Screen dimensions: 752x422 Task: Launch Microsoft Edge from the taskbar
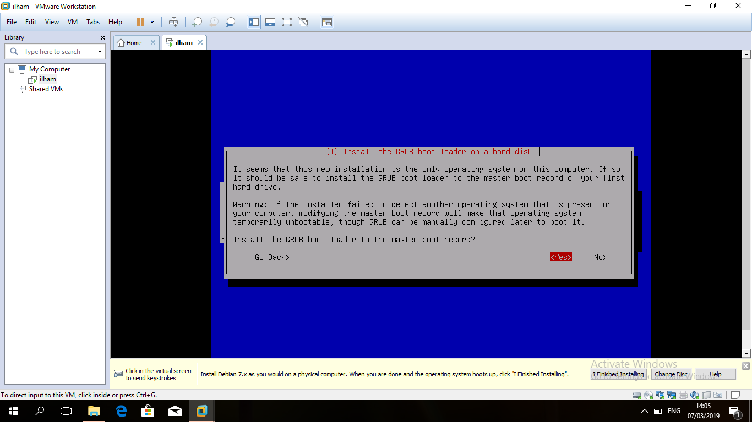point(121,411)
